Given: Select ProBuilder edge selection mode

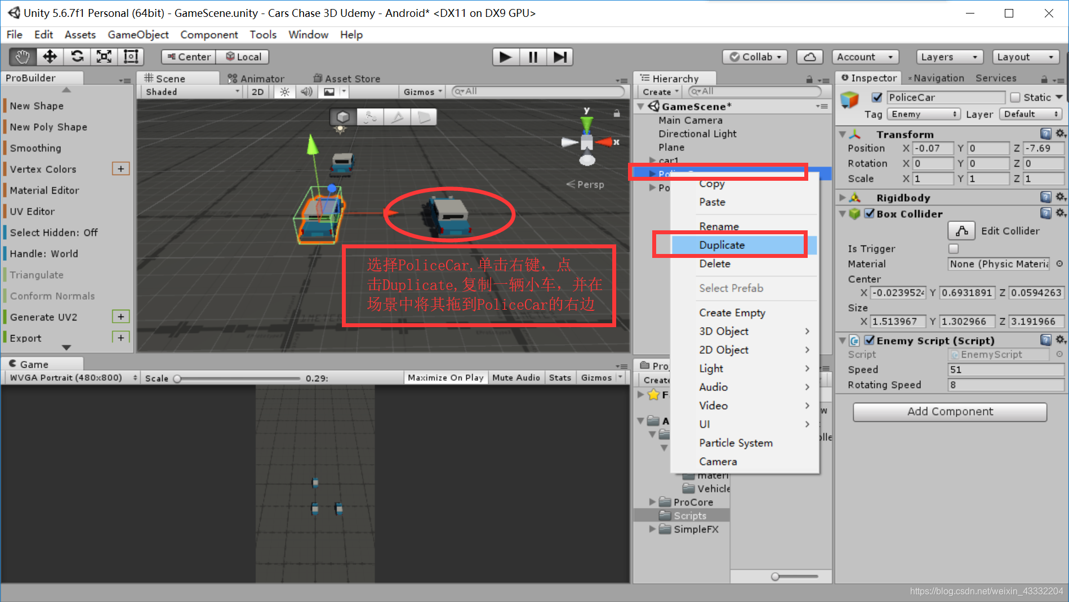Looking at the screenshot, I should [x=397, y=117].
